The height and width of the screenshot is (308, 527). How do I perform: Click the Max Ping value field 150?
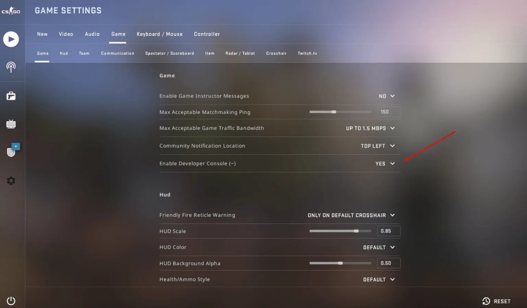[388, 112]
